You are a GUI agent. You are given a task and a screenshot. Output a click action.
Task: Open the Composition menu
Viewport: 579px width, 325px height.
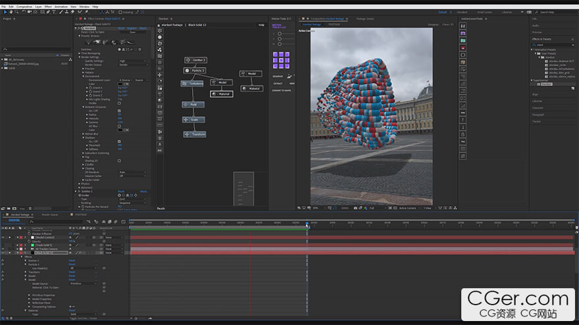pyautogui.click(x=24, y=7)
